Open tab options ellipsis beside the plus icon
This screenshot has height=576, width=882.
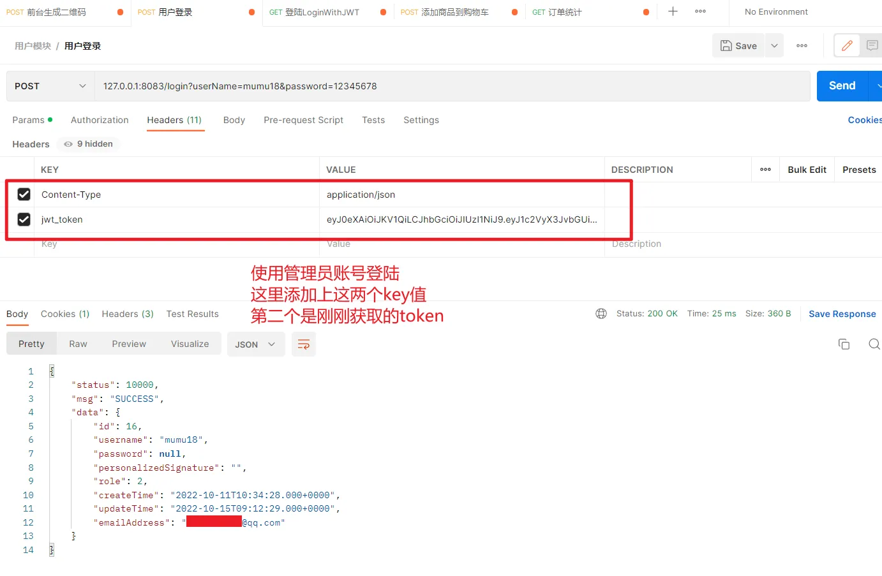(700, 11)
